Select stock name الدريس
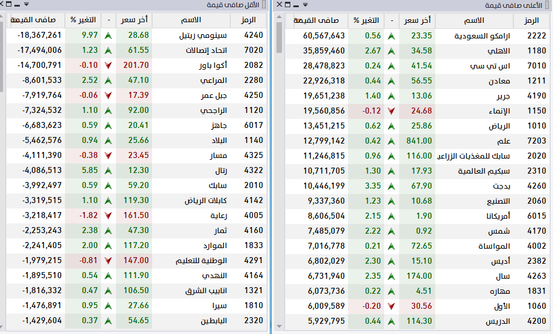Image resolution: width=553 pixels, height=334 pixels. [498, 321]
